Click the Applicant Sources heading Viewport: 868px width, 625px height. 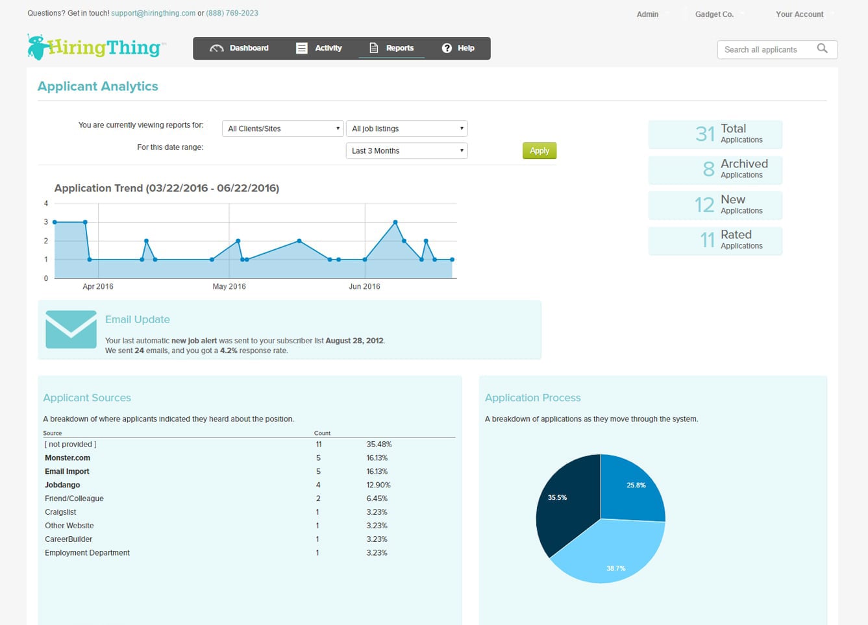(x=87, y=398)
